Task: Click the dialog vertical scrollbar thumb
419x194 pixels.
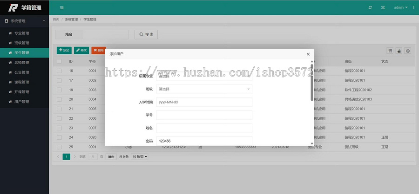Action: (312, 82)
